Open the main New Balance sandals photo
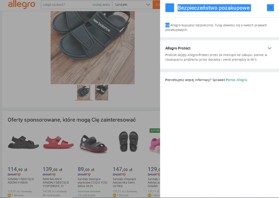 (x=92, y=48)
